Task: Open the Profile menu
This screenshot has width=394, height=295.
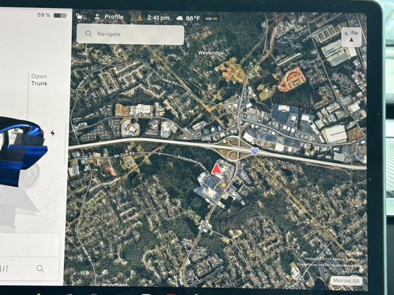Action: 108,17
